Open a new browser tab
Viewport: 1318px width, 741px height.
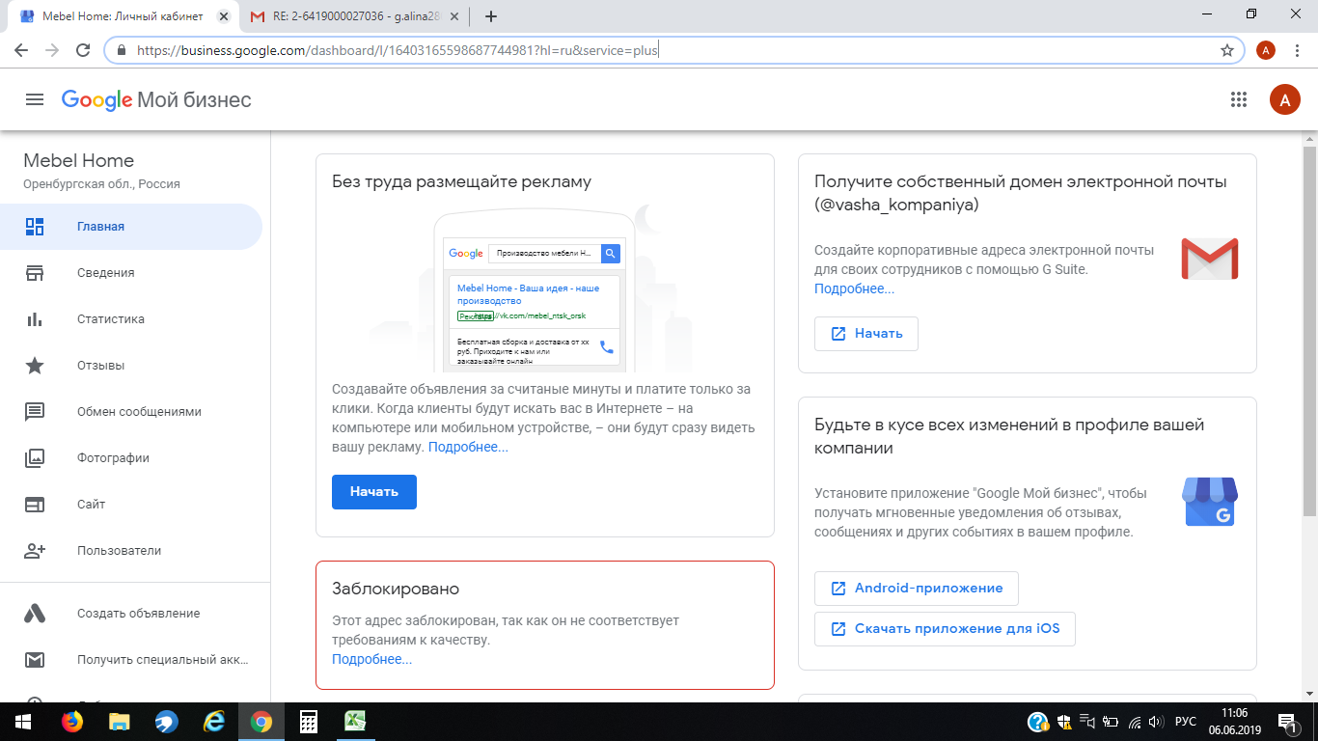490,16
